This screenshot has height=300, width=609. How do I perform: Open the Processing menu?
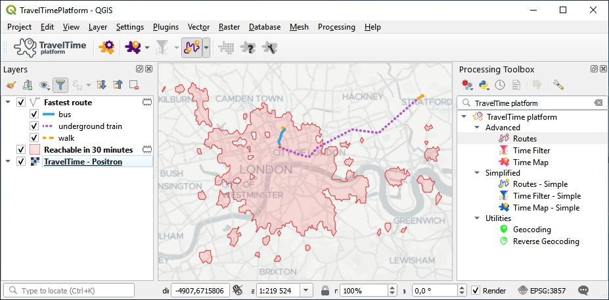coord(336,27)
